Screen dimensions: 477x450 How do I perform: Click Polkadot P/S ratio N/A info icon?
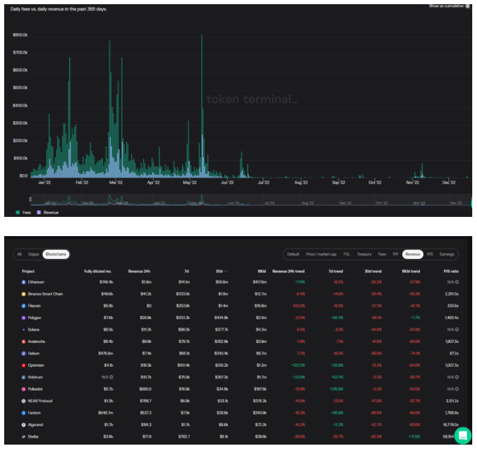[457, 389]
